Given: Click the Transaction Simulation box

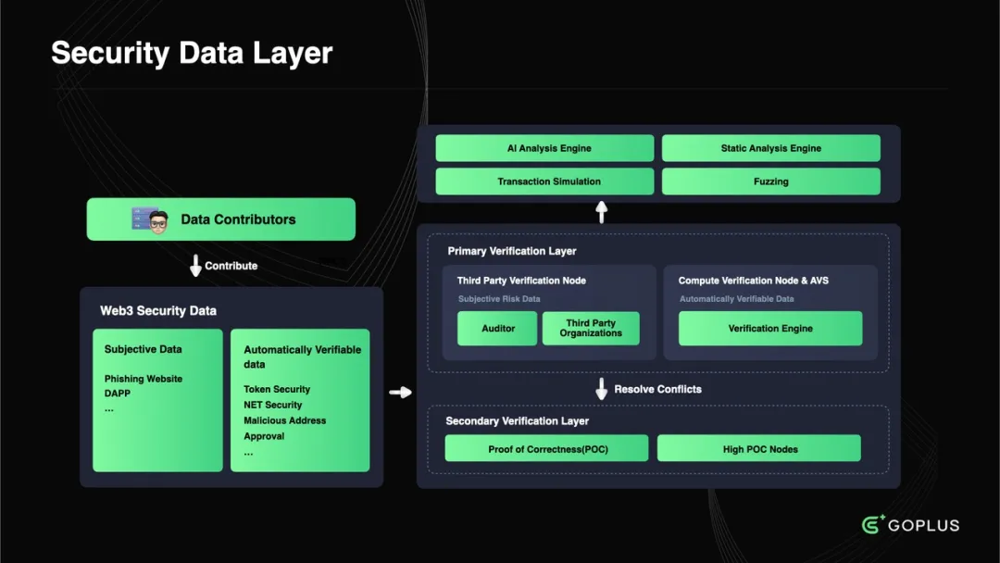Looking at the screenshot, I should (x=544, y=181).
